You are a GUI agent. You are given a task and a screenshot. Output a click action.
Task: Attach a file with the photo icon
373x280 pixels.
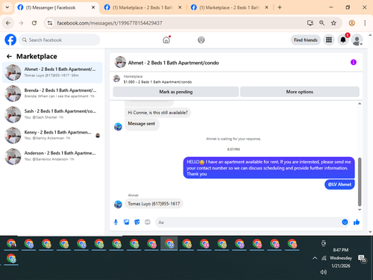coord(127,222)
